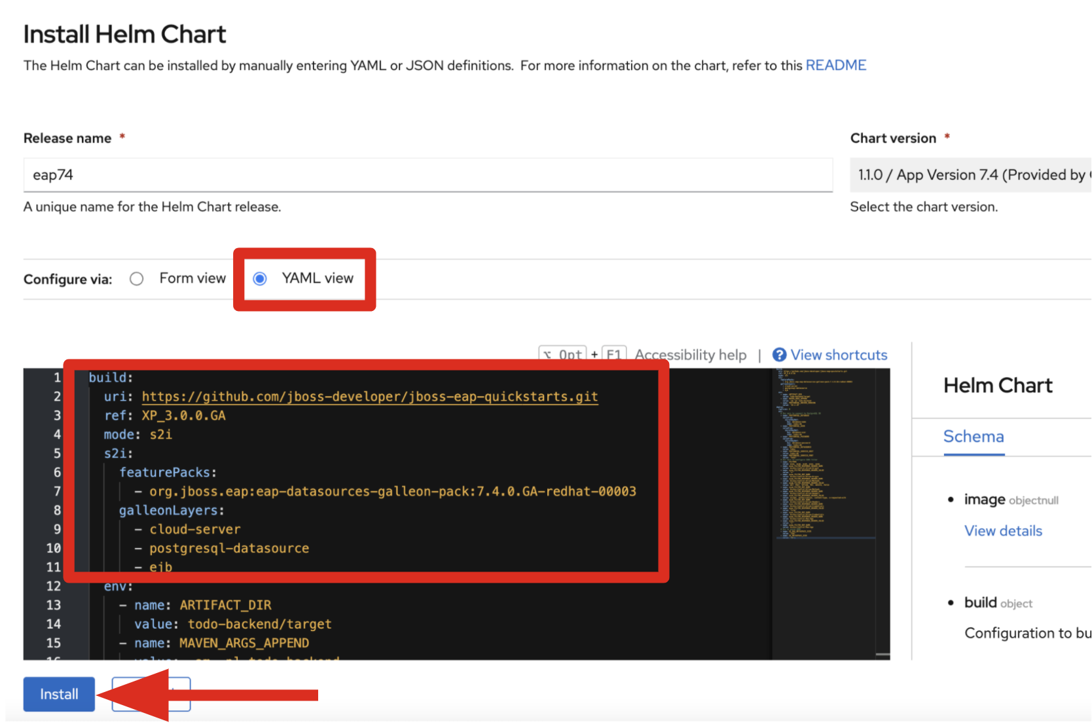Click Accessibility help above the editor
Screen dimensions: 1092x728
pyautogui.click(x=690, y=354)
